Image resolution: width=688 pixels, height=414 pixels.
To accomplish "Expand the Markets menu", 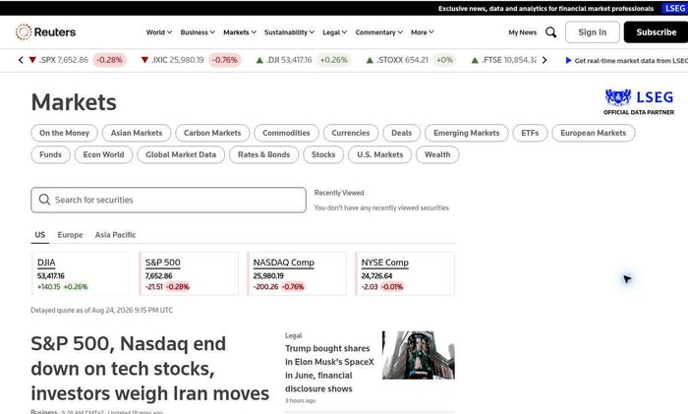I will click(240, 32).
